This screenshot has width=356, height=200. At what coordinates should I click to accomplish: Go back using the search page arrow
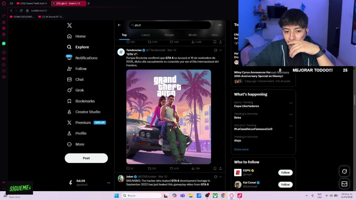(x=119, y=25)
